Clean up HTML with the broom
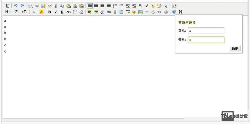The height and width of the screenshot is (124, 250). tap(153, 6)
